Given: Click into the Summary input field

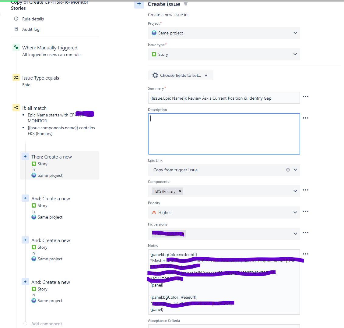Looking at the screenshot, I should point(224,98).
